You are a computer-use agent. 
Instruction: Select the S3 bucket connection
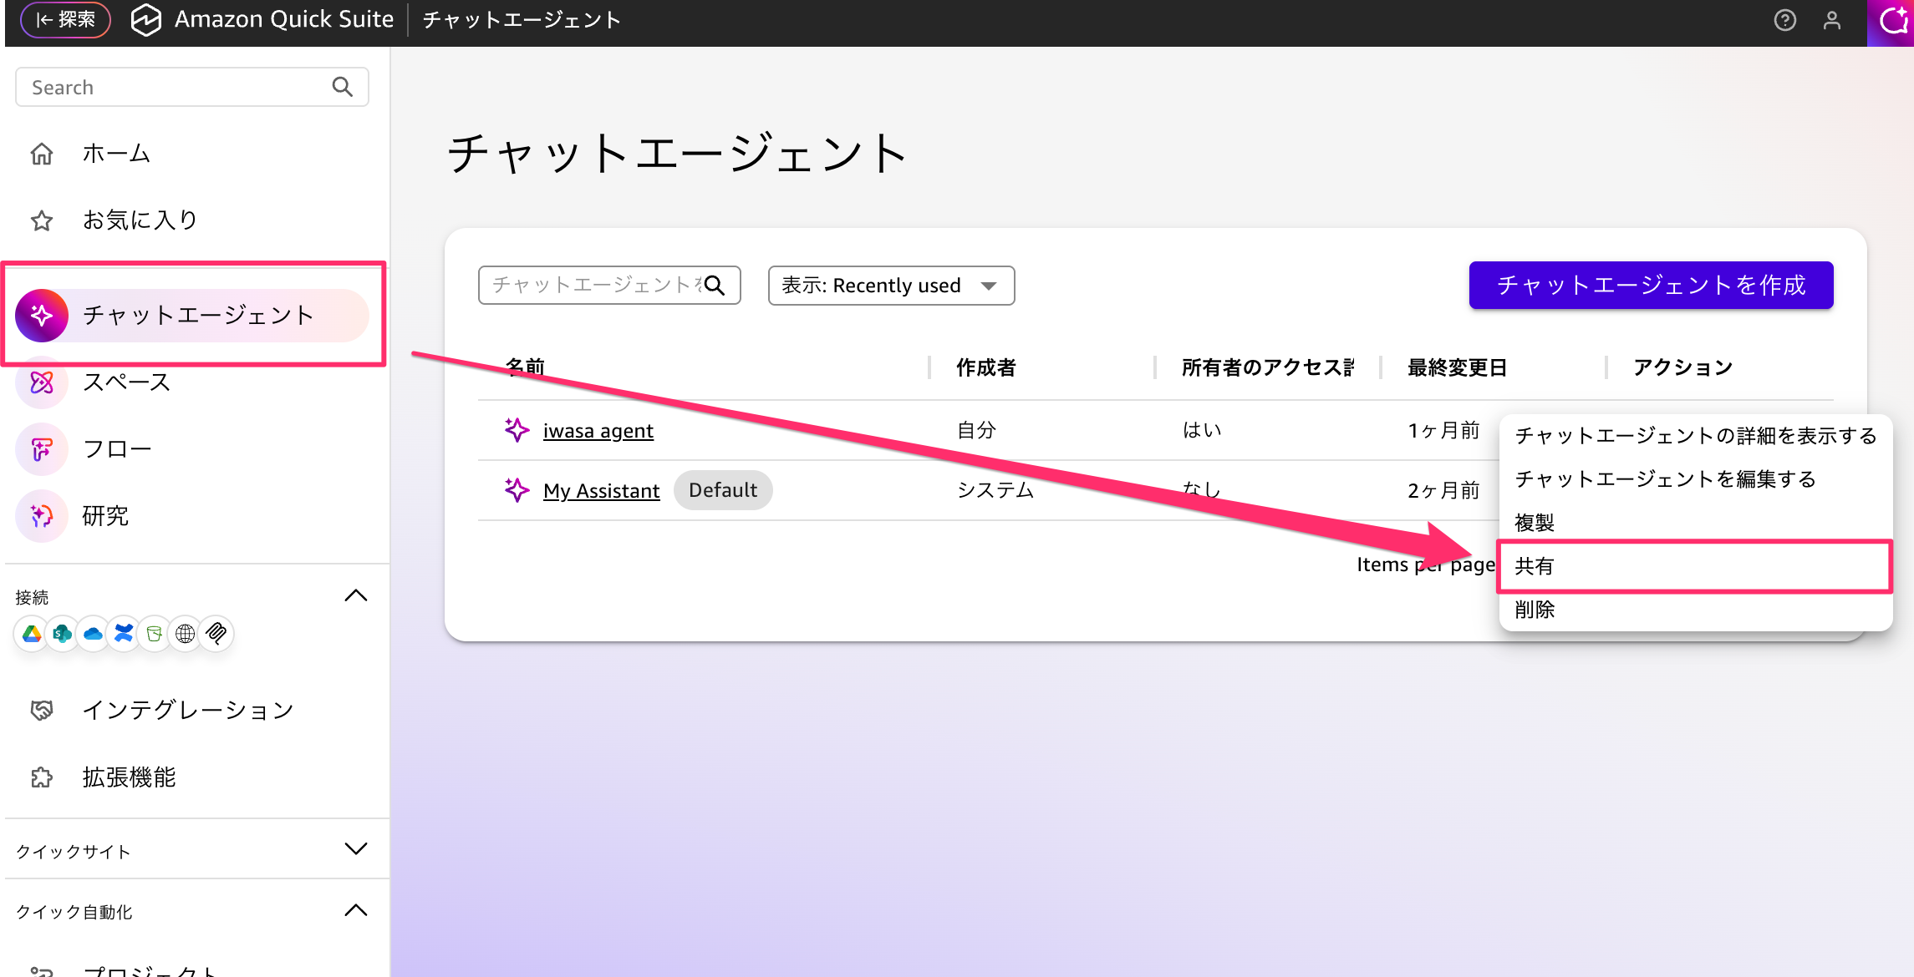coord(155,634)
